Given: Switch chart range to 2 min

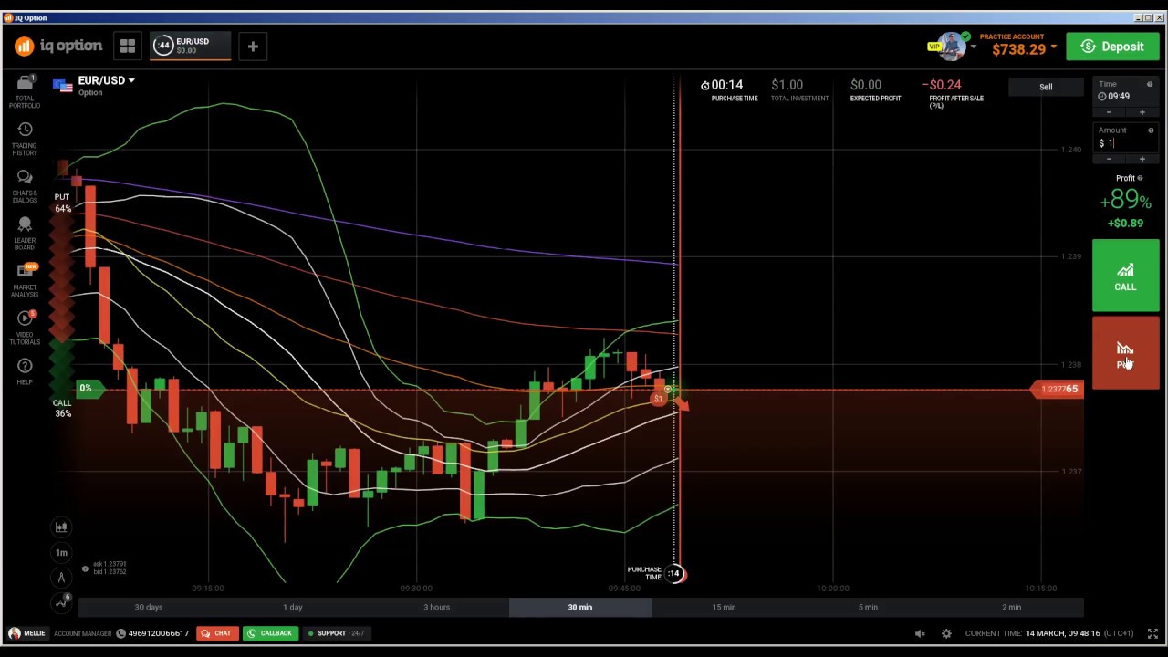Looking at the screenshot, I should click(x=1012, y=607).
